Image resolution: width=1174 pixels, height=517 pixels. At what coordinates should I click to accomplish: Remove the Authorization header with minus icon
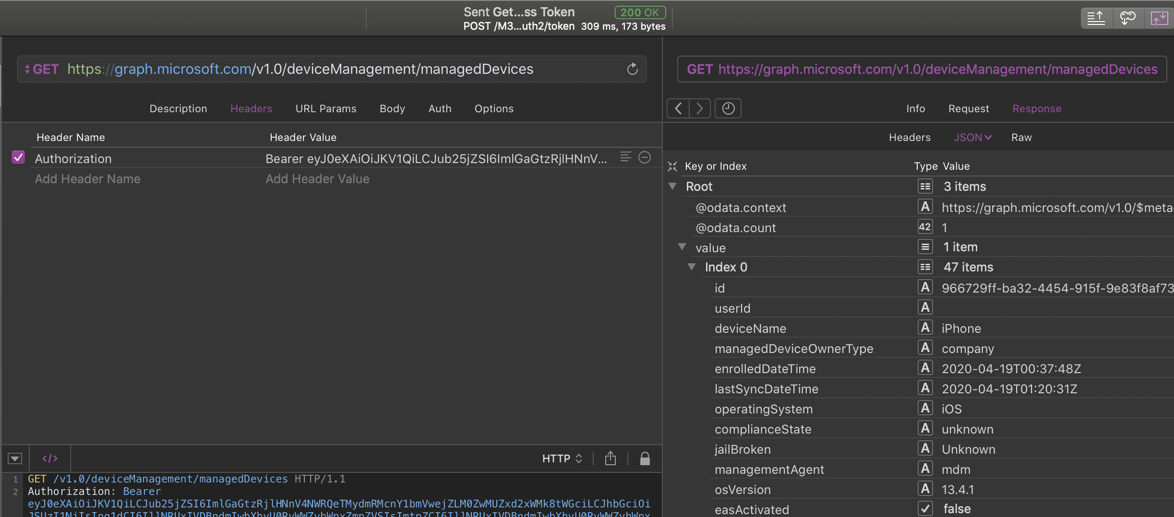[645, 157]
